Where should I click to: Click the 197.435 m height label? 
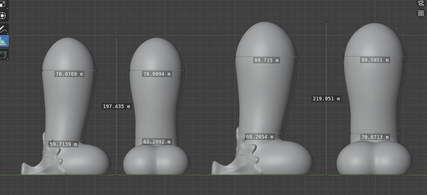116,106
